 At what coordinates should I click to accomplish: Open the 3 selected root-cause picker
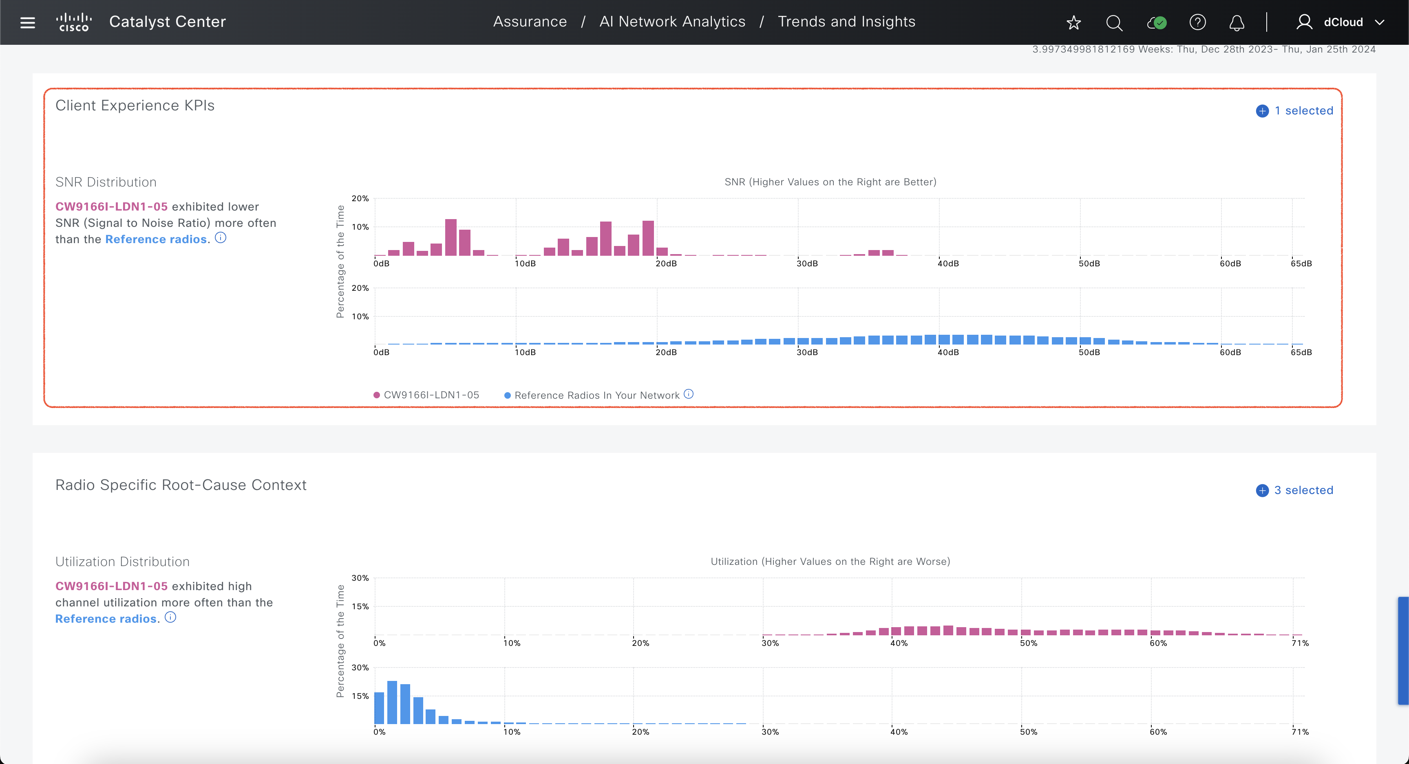tap(1303, 490)
